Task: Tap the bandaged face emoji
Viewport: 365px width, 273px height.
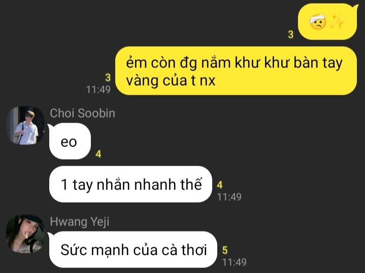Action: (318, 22)
